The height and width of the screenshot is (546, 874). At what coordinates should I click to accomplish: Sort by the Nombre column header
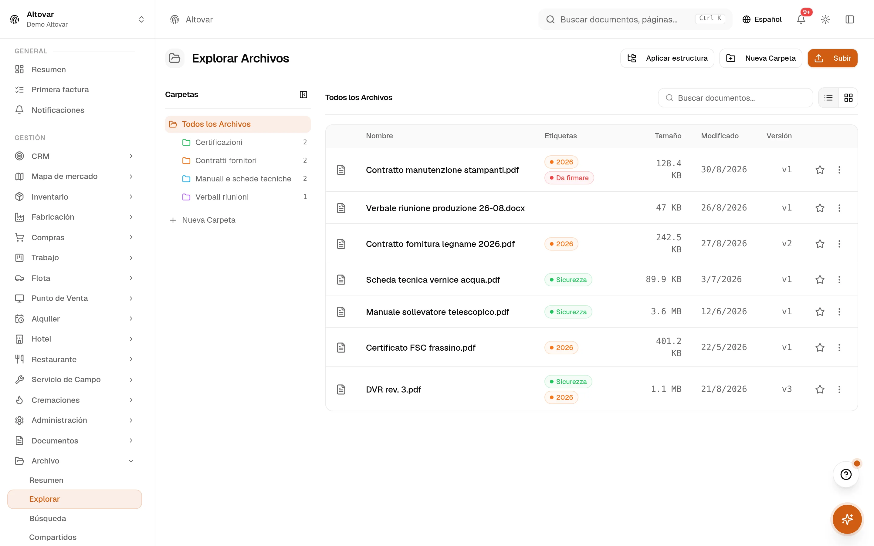tap(379, 136)
